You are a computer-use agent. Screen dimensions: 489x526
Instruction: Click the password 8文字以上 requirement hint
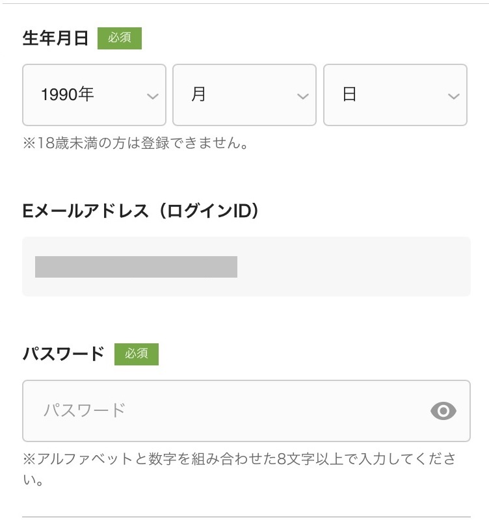tap(239, 469)
